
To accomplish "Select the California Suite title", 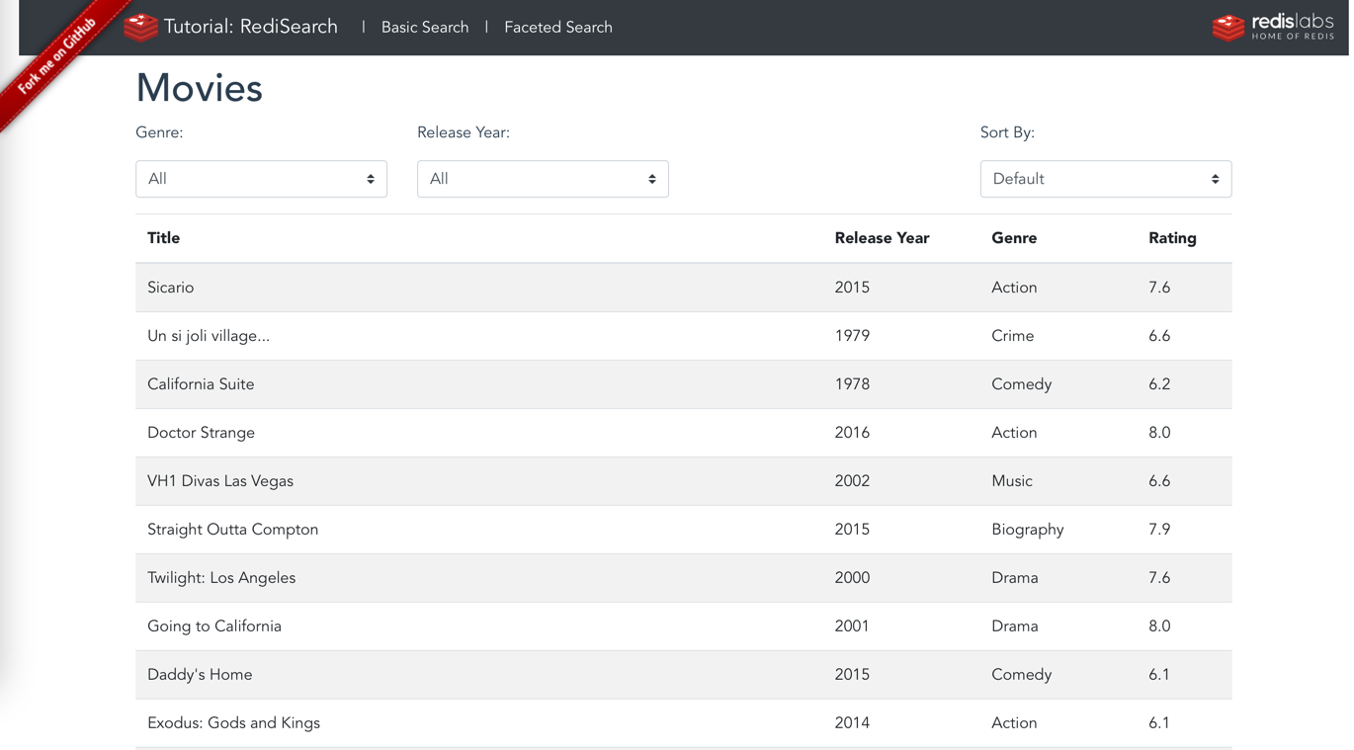I will (201, 384).
